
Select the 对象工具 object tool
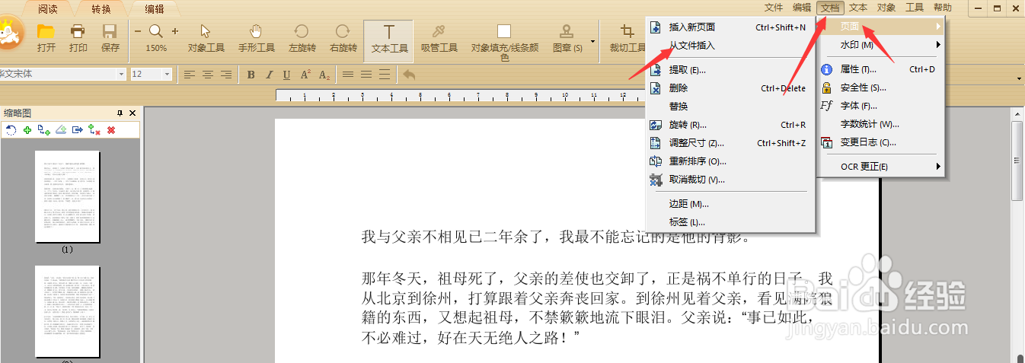[x=206, y=38]
